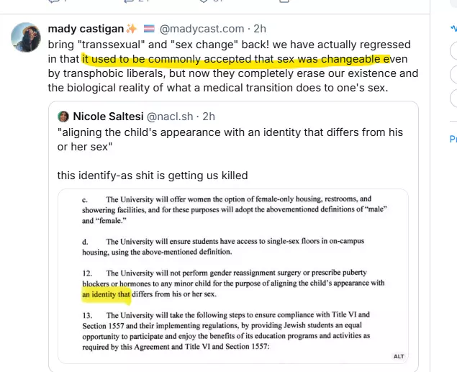457x372 pixels.
Task: Open quoted post via "identify-as" text line
Action: coord(153,175)
